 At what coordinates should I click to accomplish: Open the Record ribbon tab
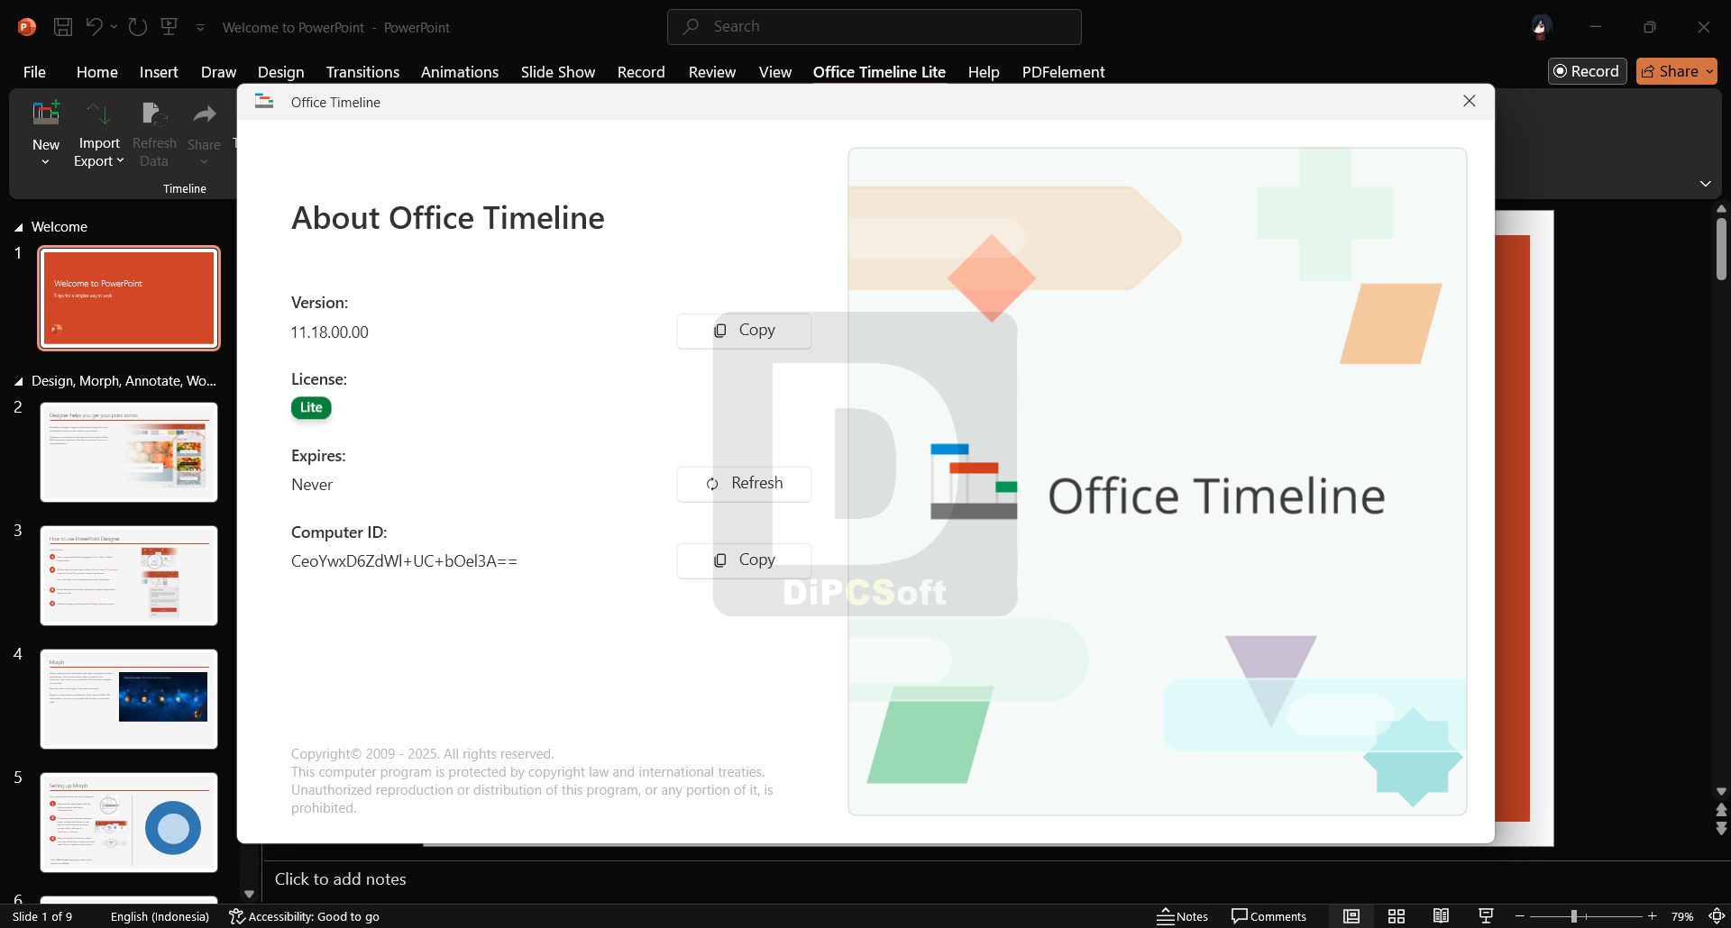click(641, 72)
